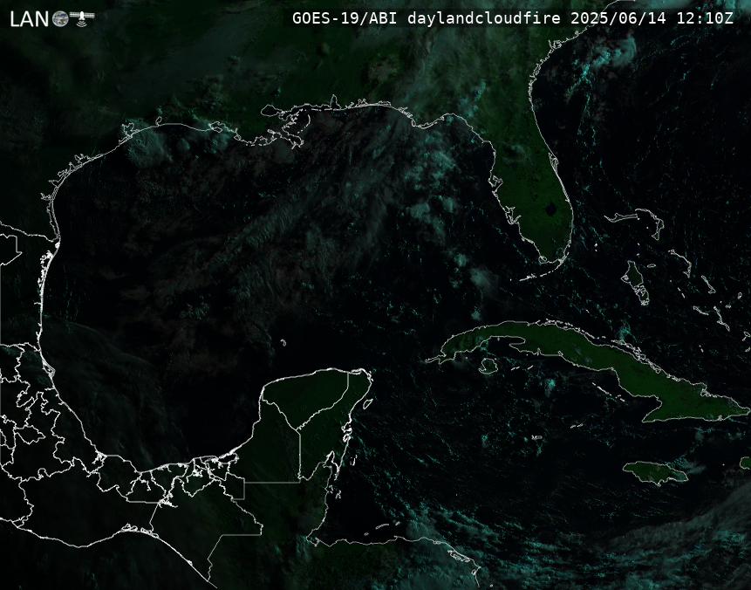Click the date '2025/06/14'
The image size is (751, 590).
coord(618,18)
